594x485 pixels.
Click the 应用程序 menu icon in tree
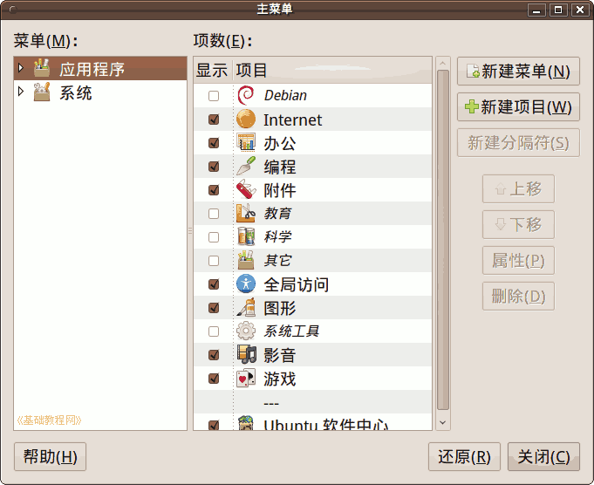point(42,68)
